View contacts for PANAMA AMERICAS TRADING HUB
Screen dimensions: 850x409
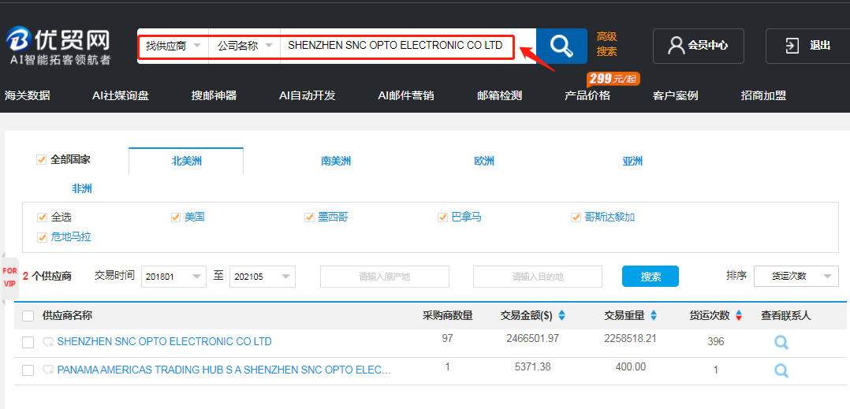point(781,370)
